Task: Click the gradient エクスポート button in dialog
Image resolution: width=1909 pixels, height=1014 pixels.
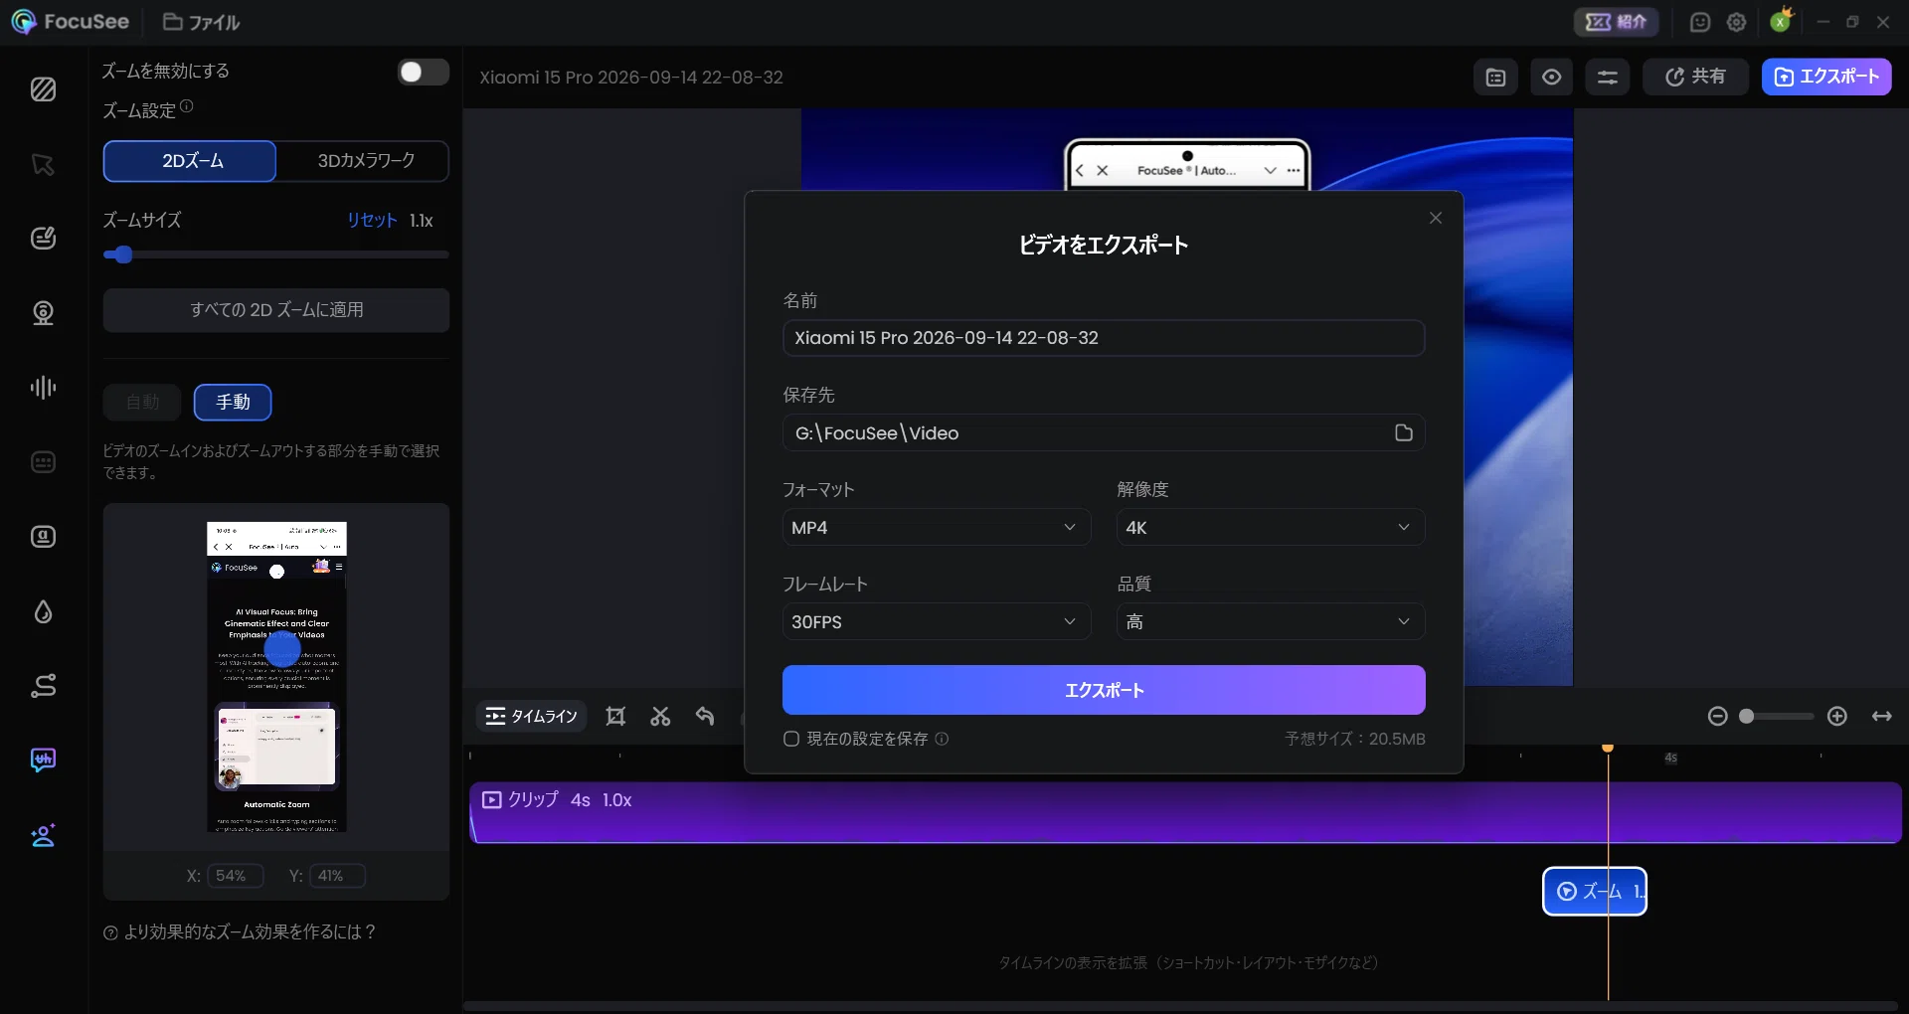Action: point(1104,690)
